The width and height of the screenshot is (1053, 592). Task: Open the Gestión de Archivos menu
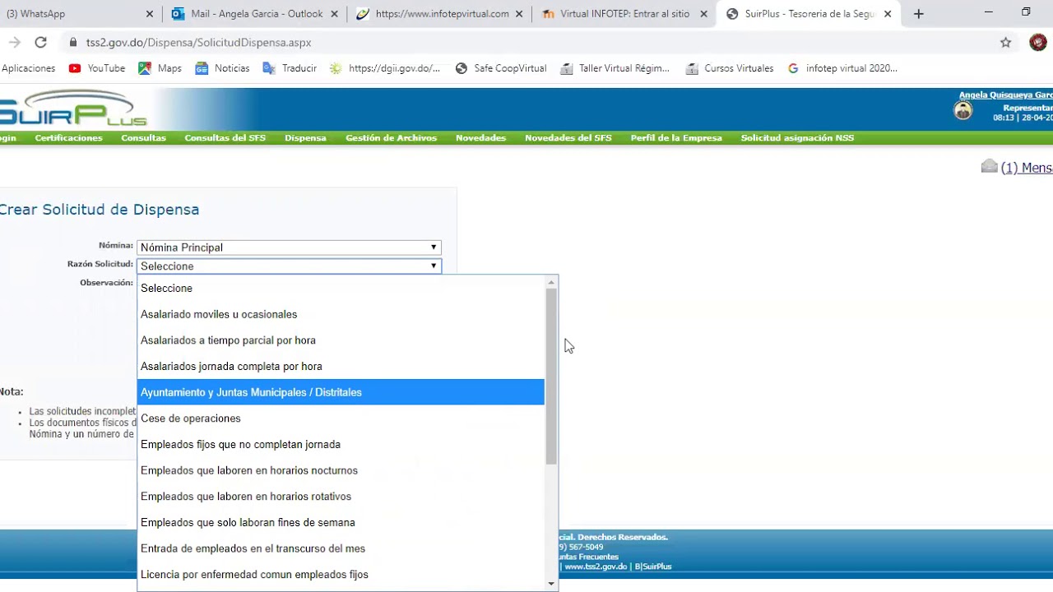click(391, 138)
